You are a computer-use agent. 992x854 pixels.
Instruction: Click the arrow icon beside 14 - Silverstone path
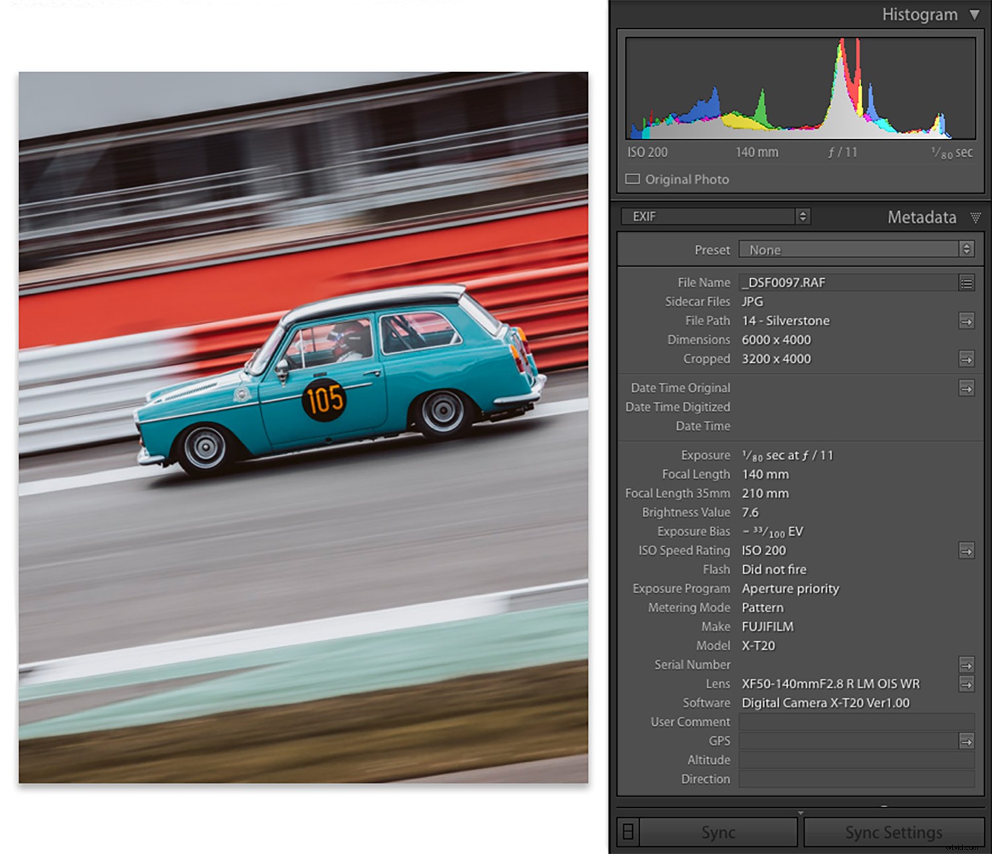967,321
